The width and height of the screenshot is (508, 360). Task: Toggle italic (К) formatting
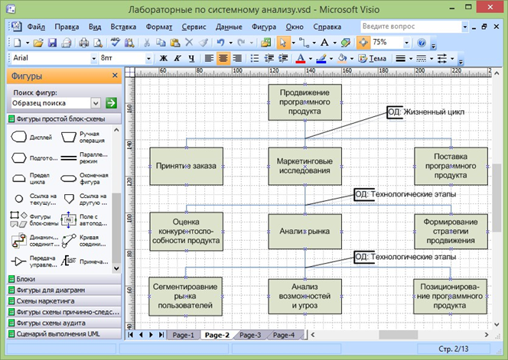[x=177, y=58]
